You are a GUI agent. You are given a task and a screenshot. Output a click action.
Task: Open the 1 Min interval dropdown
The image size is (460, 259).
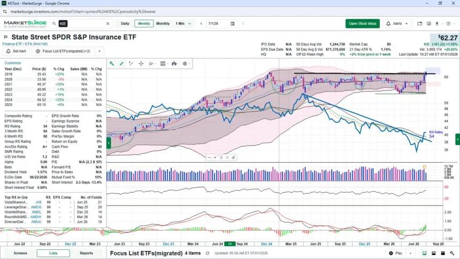click(x=183, y=24)
